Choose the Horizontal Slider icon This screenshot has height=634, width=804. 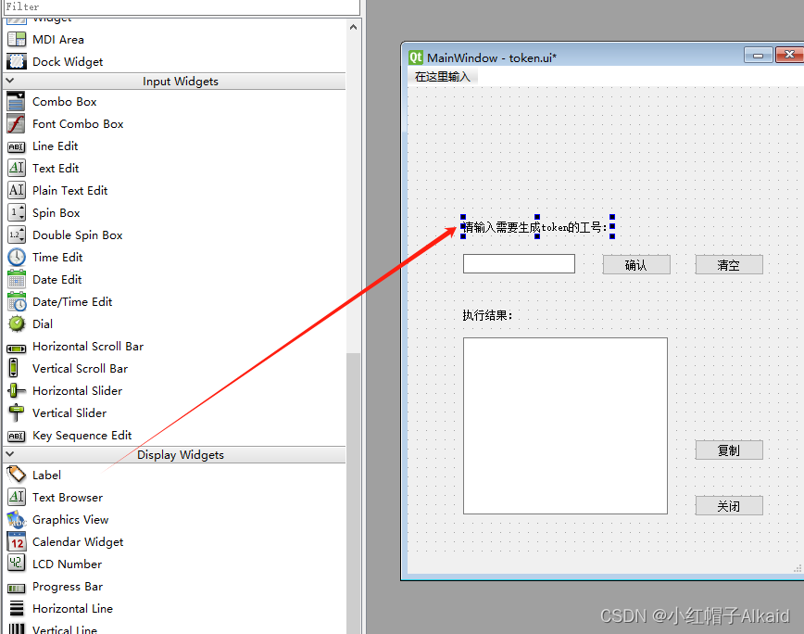[x=17, y=390]
